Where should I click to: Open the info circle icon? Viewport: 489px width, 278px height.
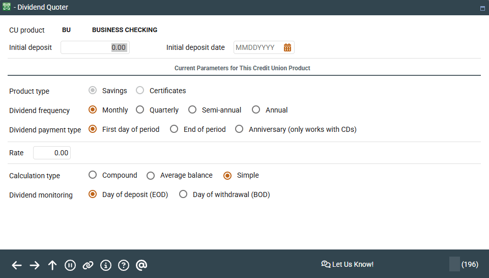point(106,265)
